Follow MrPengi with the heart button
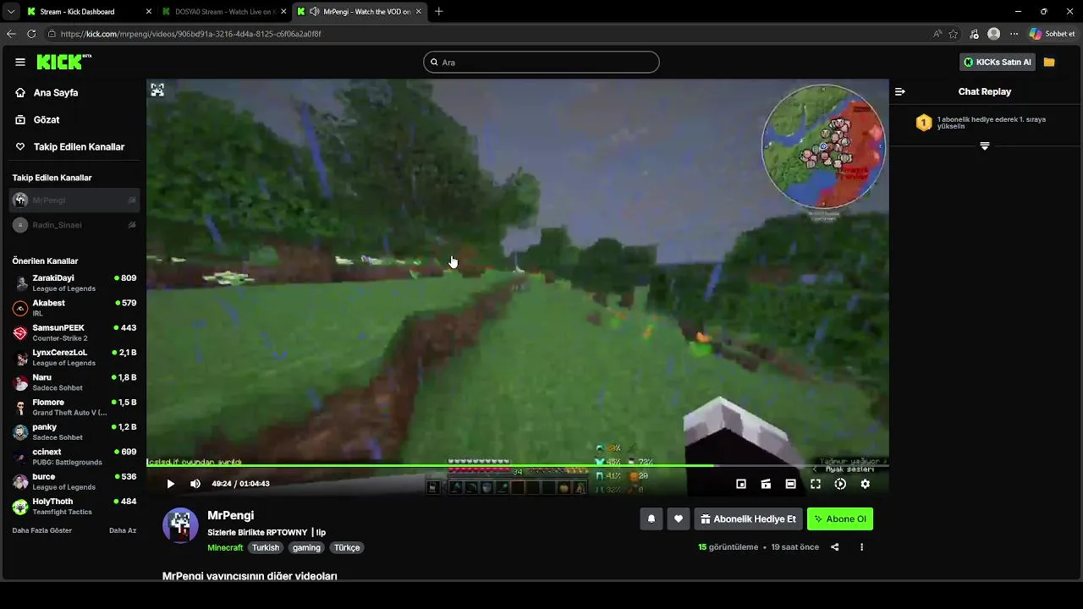The width and height of the screenshot is (1083, 609). 678,519
